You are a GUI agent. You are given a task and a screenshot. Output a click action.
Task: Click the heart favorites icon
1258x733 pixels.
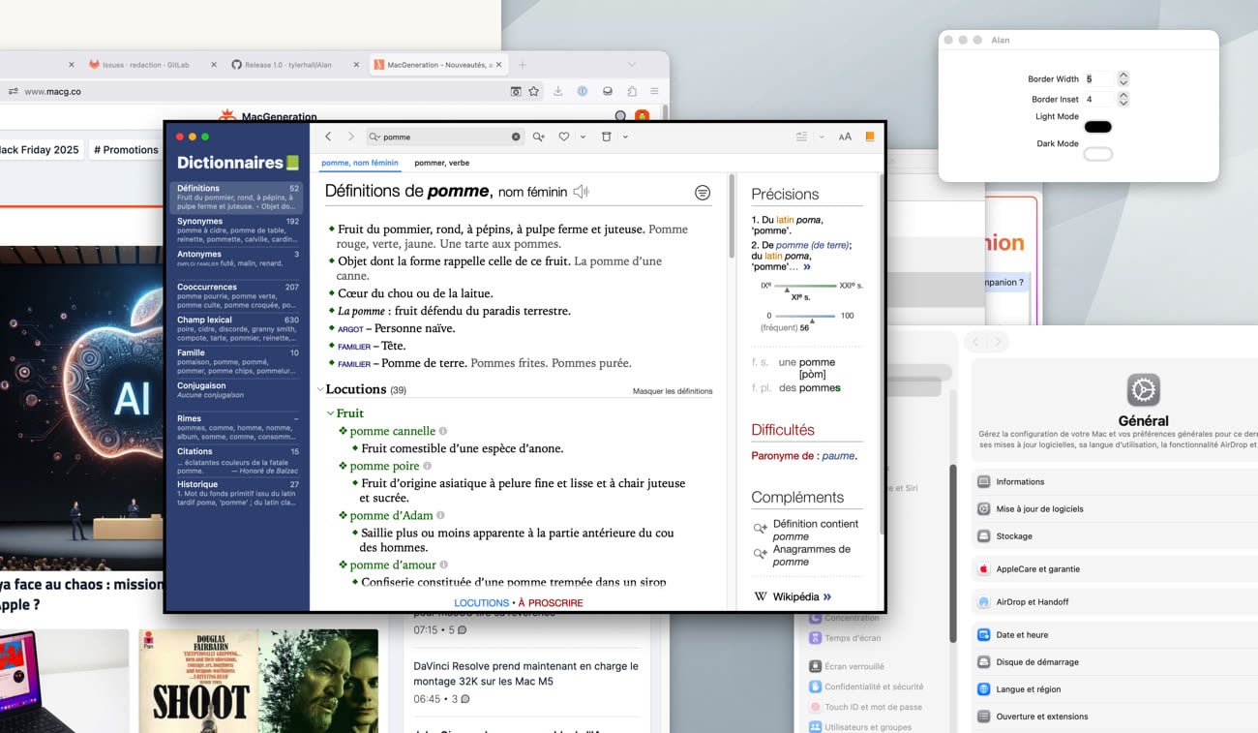tap(564, 137)
